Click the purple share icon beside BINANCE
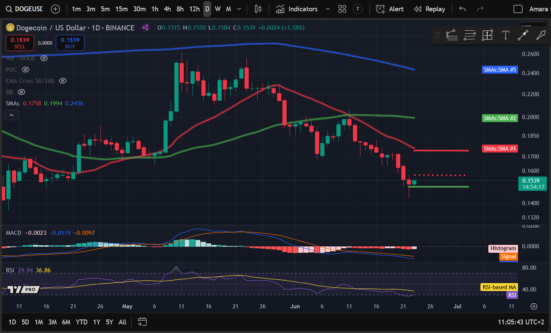Viewport: 551px width, 333px height. (x=146, y=27)
